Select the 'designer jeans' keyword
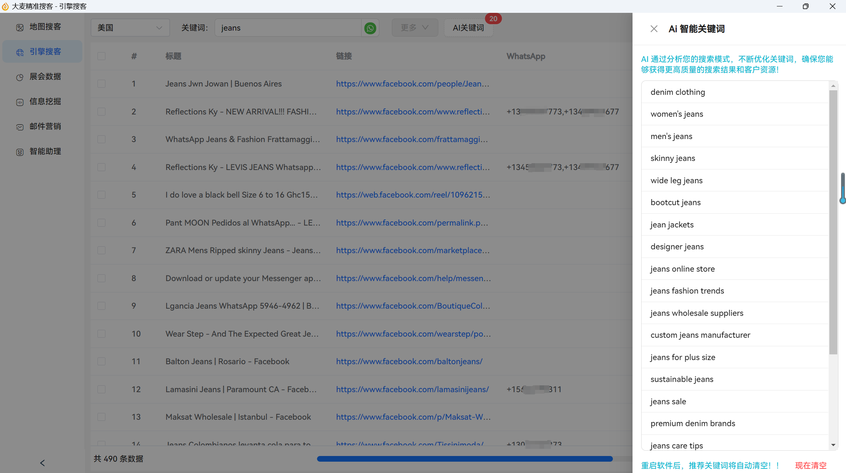 pos(735,247)
